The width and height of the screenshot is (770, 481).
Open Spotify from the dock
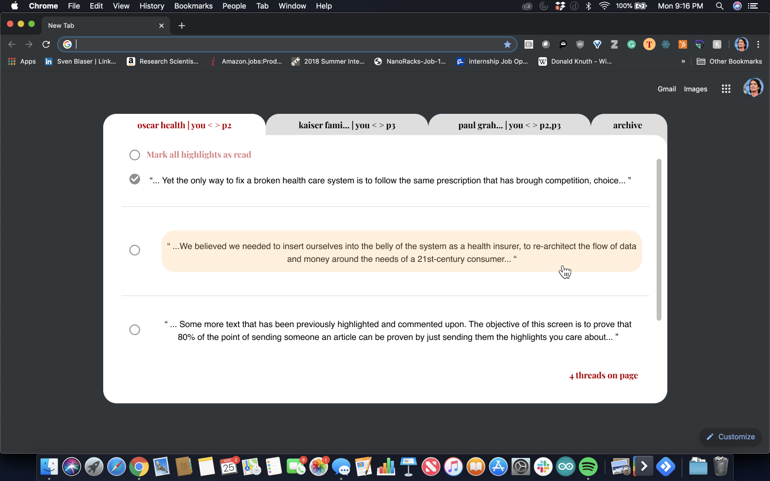coord(588,467)
